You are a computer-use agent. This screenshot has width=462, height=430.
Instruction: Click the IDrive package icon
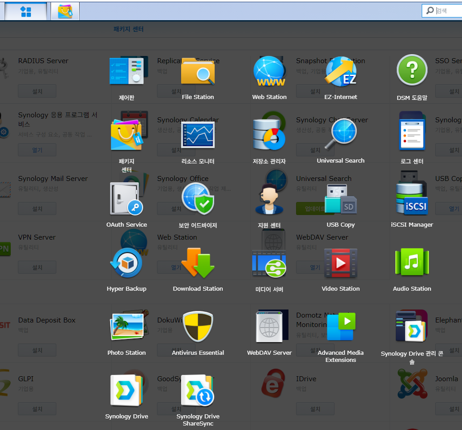(x=273, y=383)
